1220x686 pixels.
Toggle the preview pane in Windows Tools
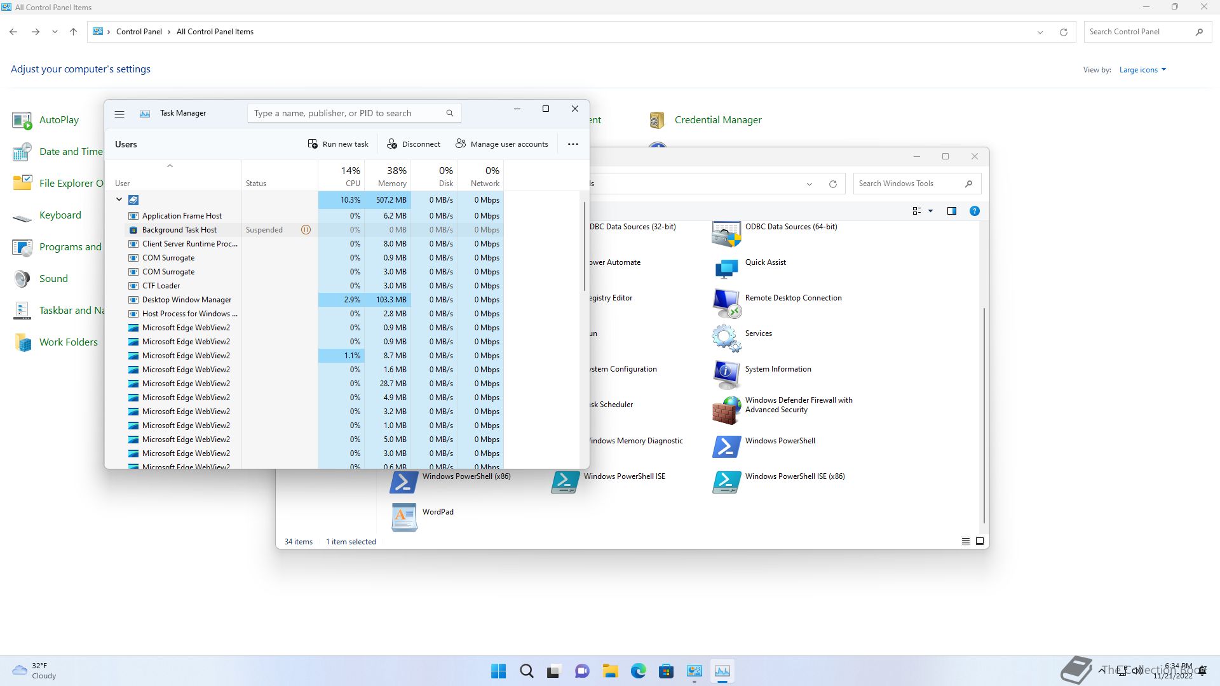coord(952,211)
